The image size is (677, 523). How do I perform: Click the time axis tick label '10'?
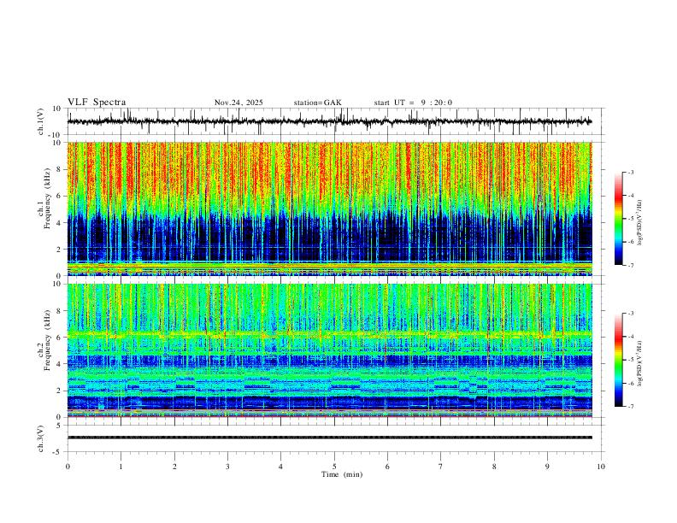click(601, 467)
